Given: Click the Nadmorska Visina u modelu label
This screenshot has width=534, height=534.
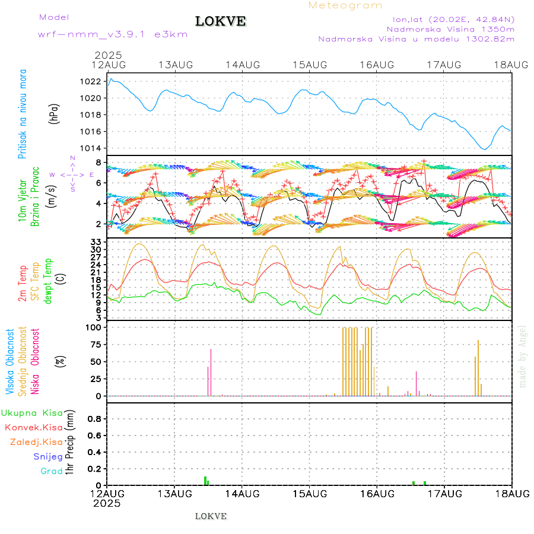Looking at the screenshot, I should pos(416,39).
